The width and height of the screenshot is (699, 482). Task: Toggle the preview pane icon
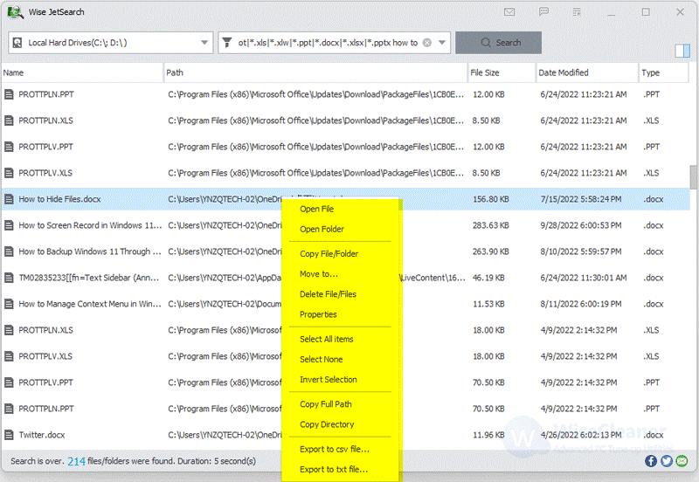(682, 51)
